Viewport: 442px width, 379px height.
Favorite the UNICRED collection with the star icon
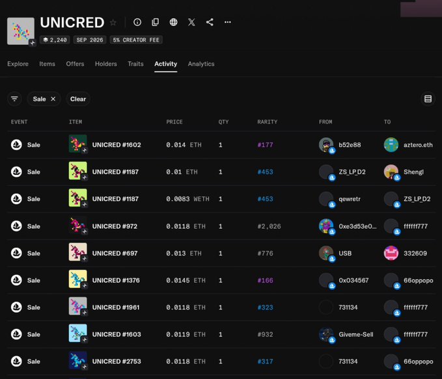(113, 23)
